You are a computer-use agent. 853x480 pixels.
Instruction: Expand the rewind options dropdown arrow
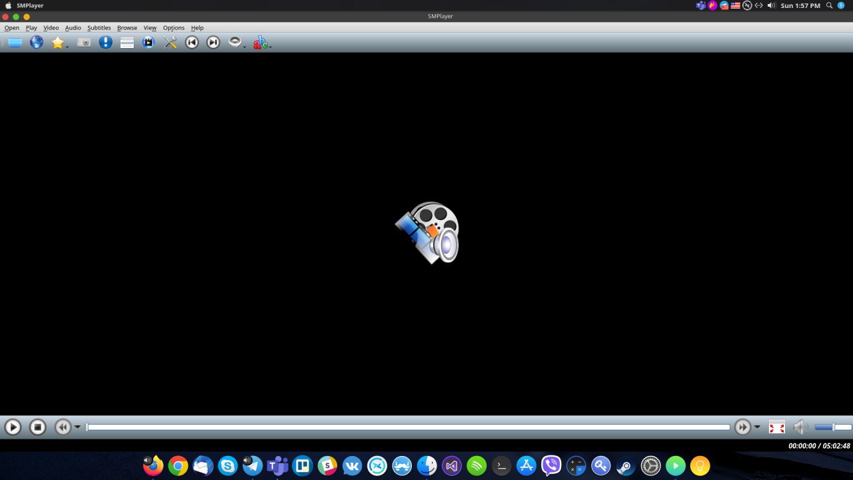[x=77, y=427]
